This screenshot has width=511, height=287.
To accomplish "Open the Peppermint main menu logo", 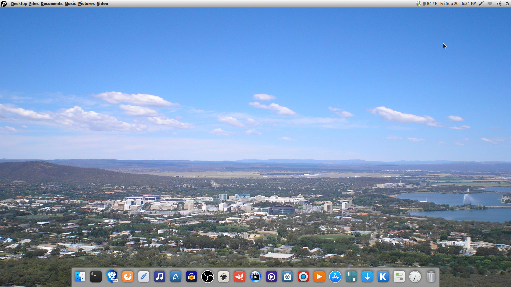I will coord(4,4).
